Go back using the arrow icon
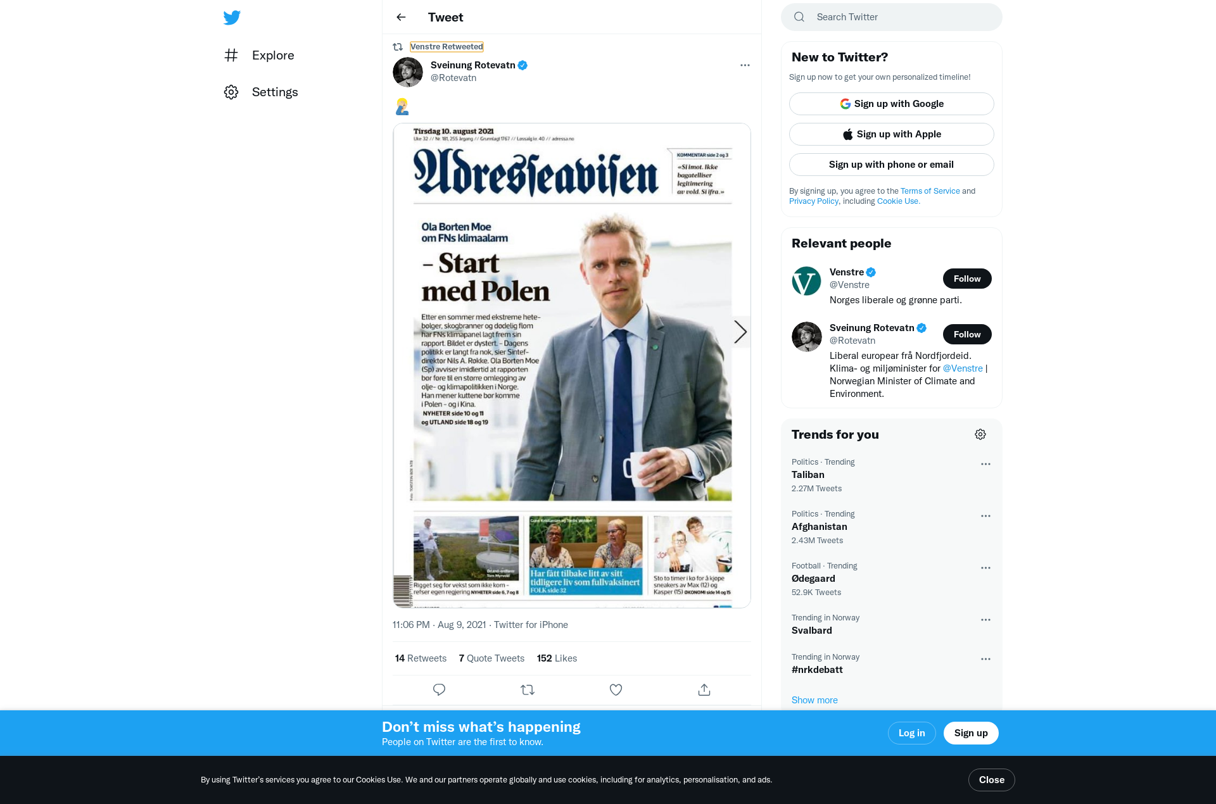1216x804 pixels. [x=401, y=17]
